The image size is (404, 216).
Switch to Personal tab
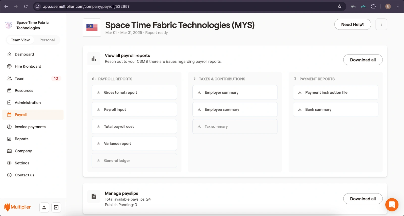(47, 40)
